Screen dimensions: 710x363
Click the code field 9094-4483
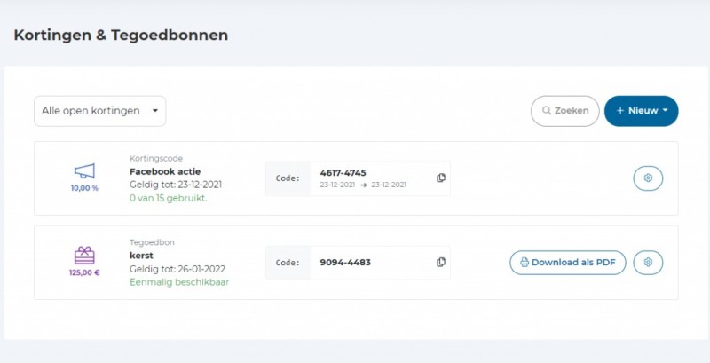click(345, 263)
